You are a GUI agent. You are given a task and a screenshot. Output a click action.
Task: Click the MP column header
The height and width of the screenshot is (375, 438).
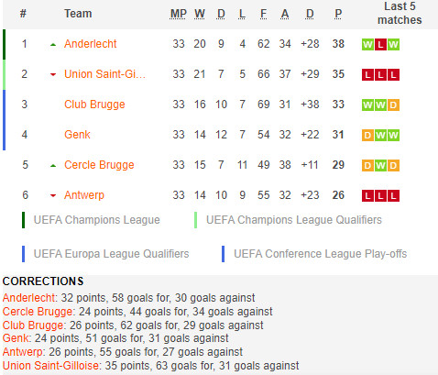179,14
